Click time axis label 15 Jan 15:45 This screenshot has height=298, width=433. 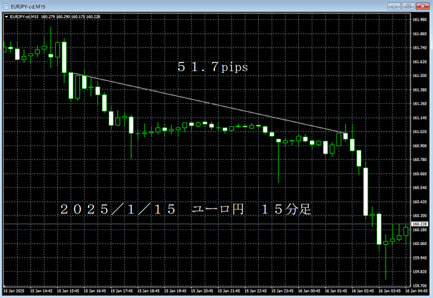pos(68,291)
